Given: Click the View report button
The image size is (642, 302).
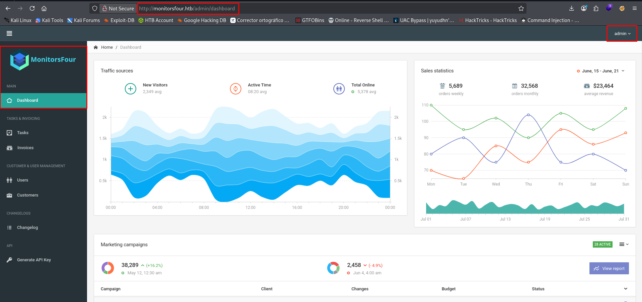Looking at the screenshot, I should point(609,268).
